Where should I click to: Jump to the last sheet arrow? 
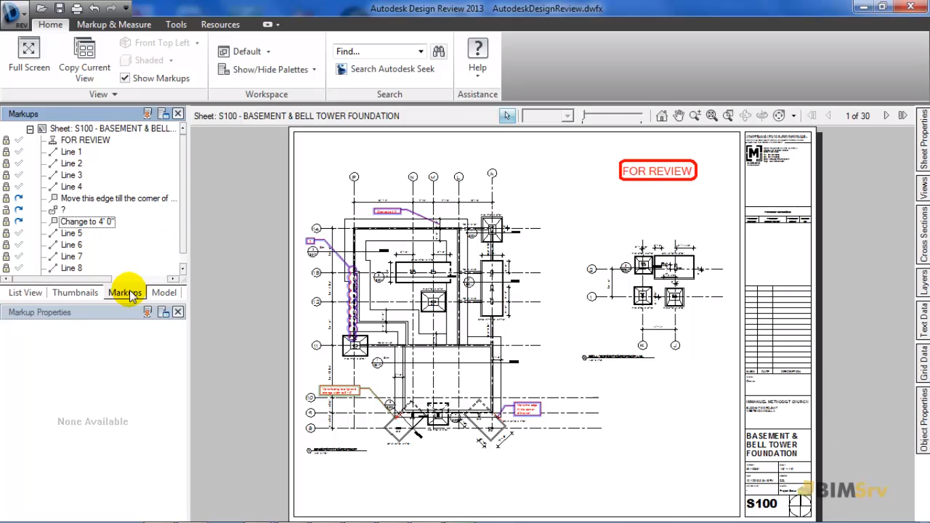903,116
